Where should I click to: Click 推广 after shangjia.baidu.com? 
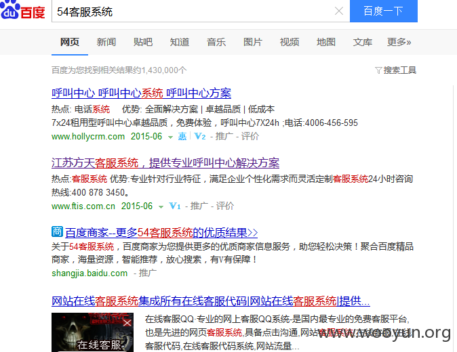tap(148, 273)
